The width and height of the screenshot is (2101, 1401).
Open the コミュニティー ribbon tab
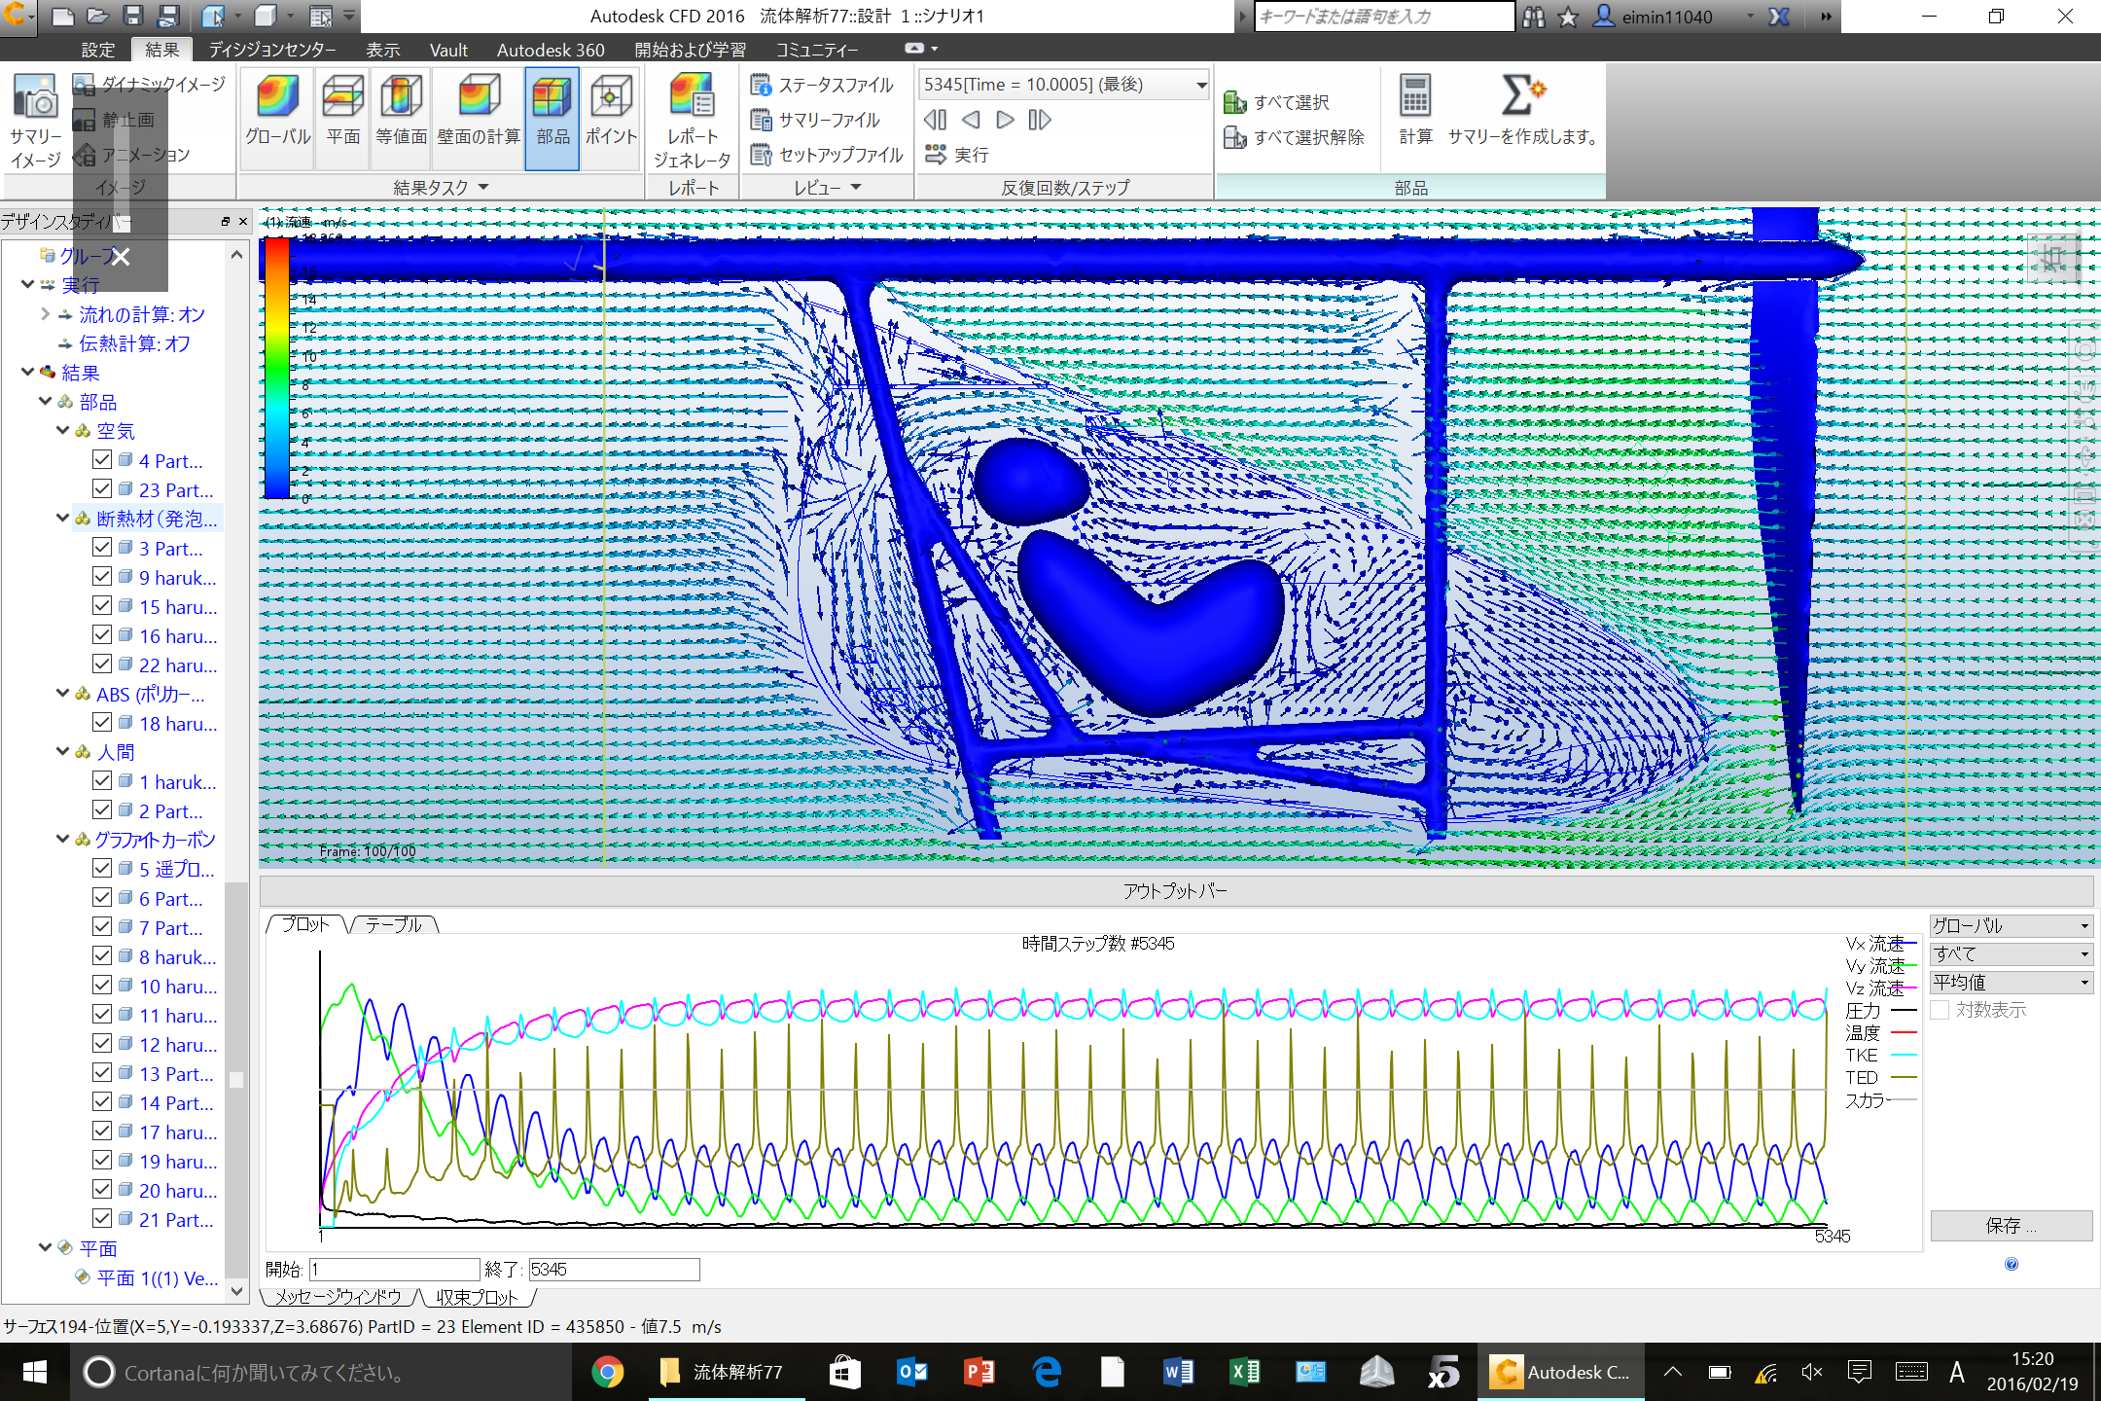817,50
